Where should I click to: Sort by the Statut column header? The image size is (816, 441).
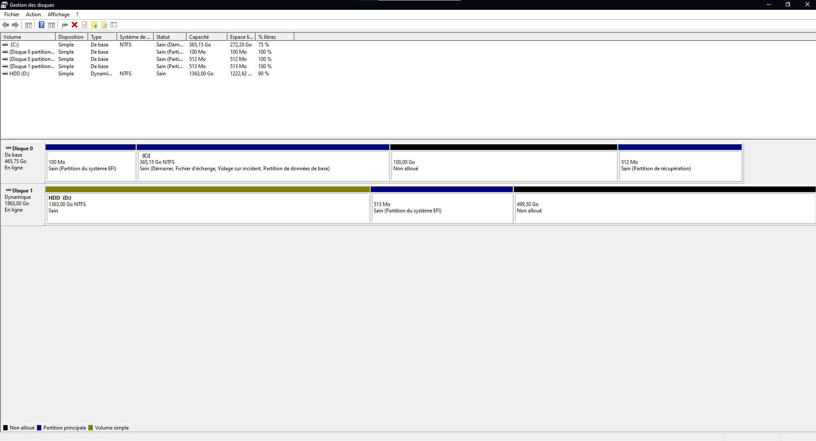[170, 37]
